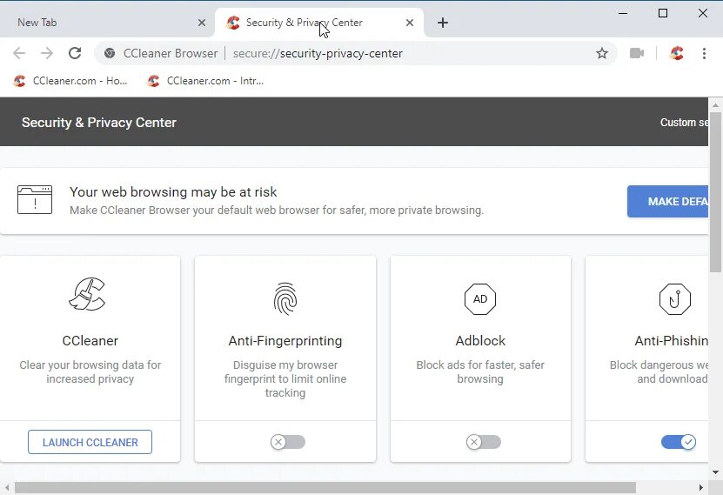This screenshot has width=723, height=495.
Task: Click the site info icon before CCleaner Browser
Action: coord(110,53)
